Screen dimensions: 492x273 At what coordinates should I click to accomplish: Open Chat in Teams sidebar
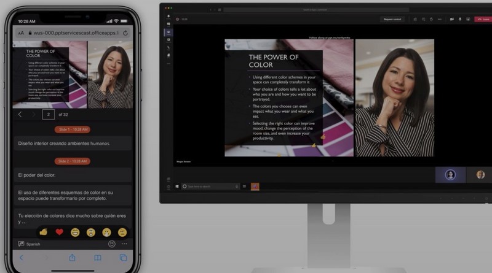[x=169, y=24]
